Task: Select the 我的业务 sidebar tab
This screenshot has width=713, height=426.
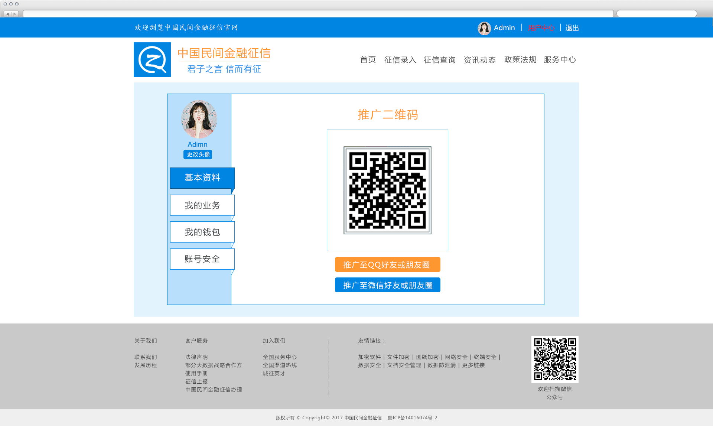Action: (202, 205)
